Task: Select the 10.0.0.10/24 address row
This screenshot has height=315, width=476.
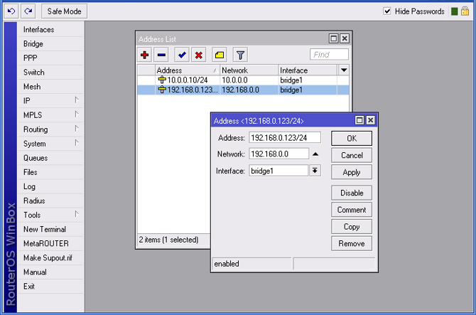Action: [x=188, y=80]
